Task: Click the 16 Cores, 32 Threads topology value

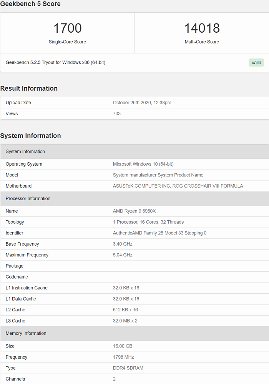Action: point(148,222)
